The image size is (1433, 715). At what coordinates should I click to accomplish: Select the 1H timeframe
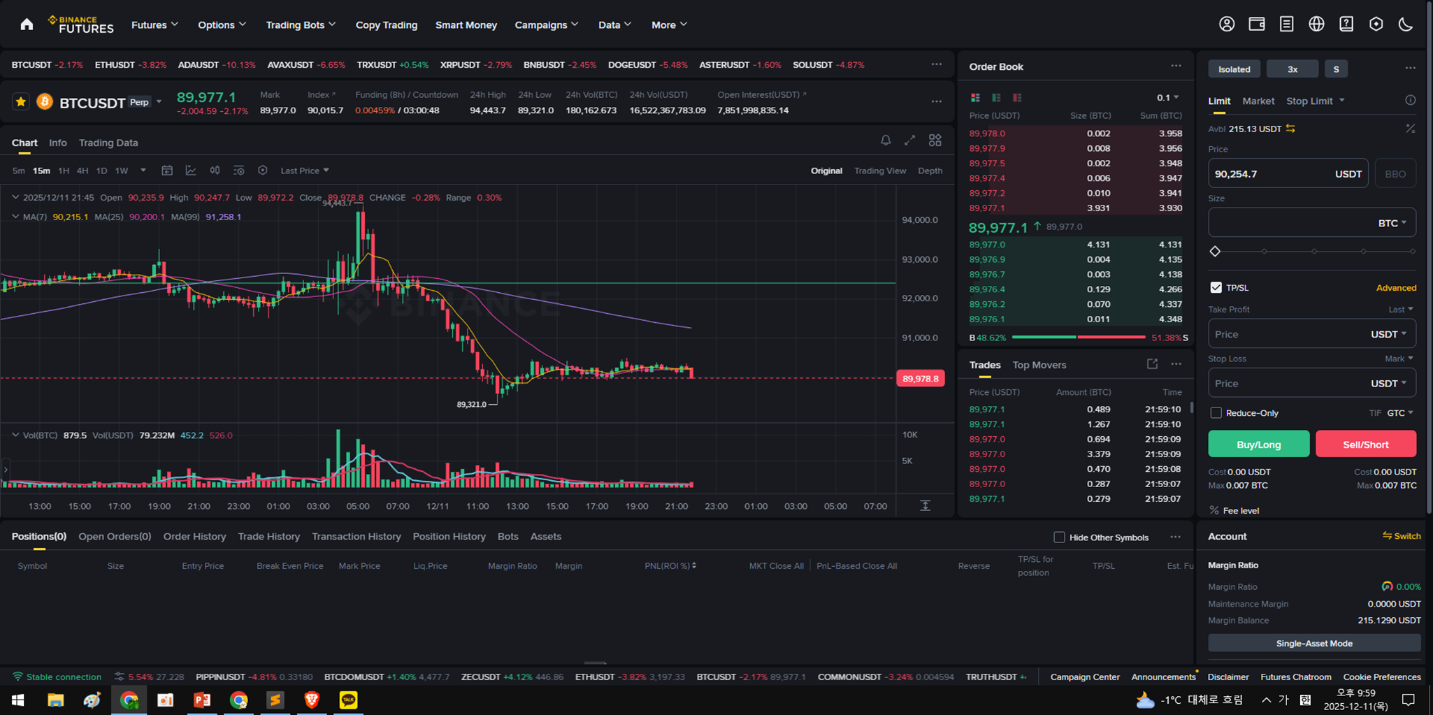tap(64, 171)
